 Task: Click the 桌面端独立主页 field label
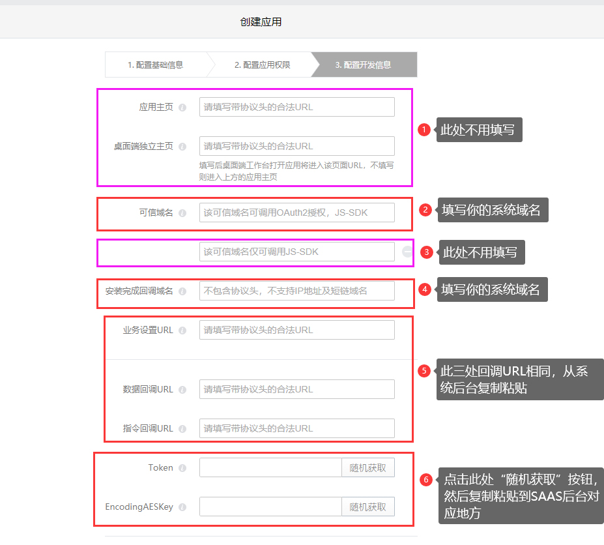click(x=143, y=146)
